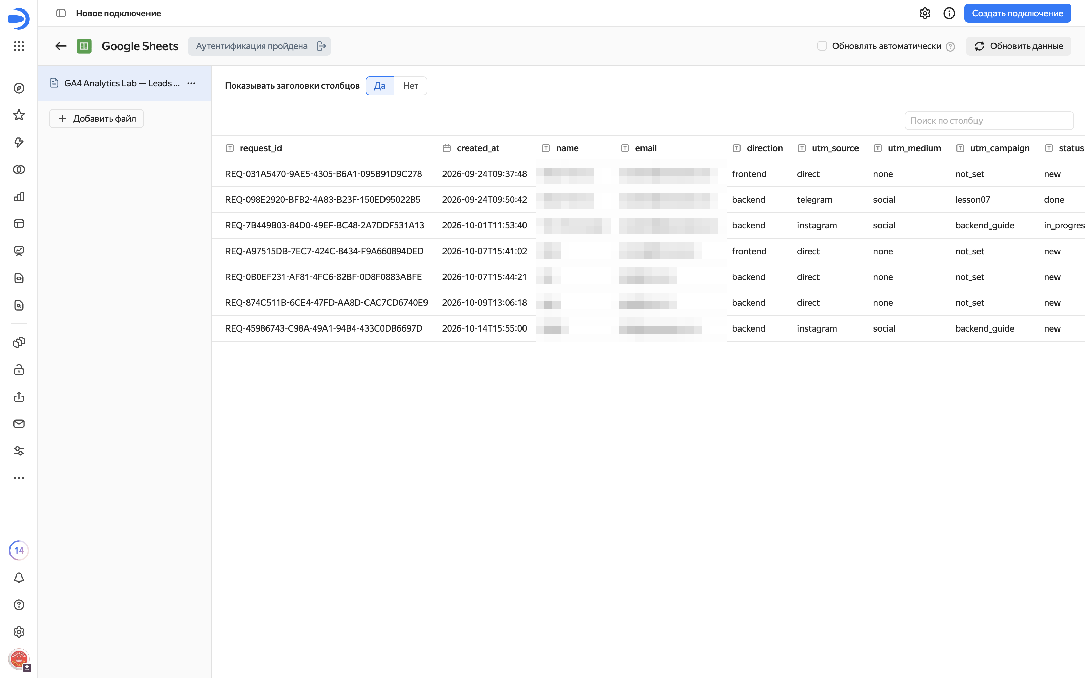The height and width of the screenshot is (678, 1085).
Task: Click the Аутентификация пройдена badge
Action: pyautogui.click(x=259, y=46)
